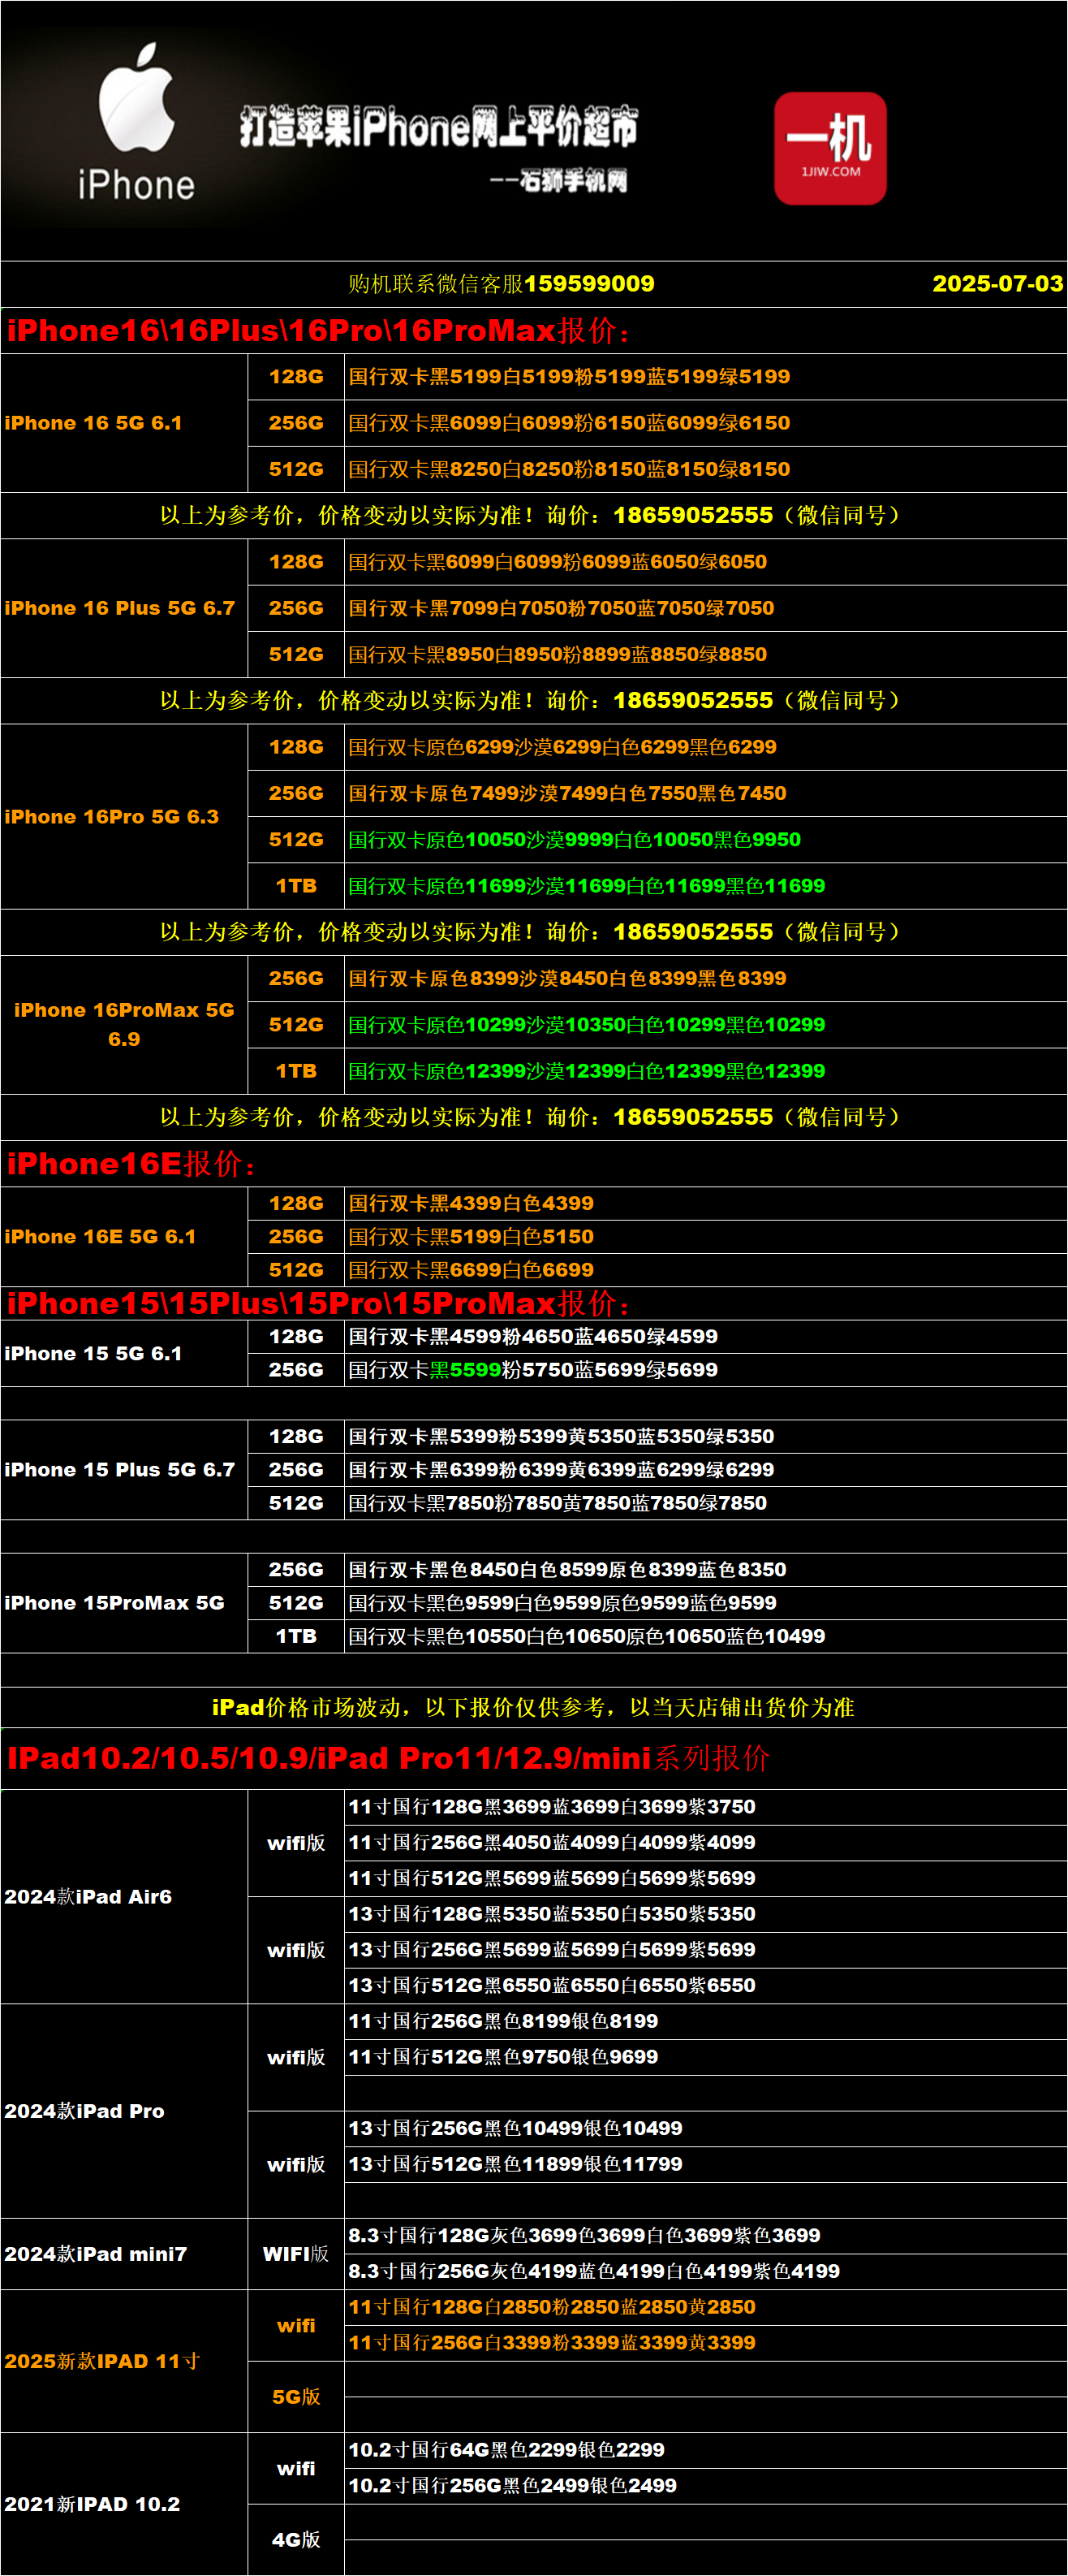Viewport: 1068px width, 2576px height.
Task: Click the iPhone15\15Plus\15Pro\15ProMax报价 heading
Action: pos(319,1303)
